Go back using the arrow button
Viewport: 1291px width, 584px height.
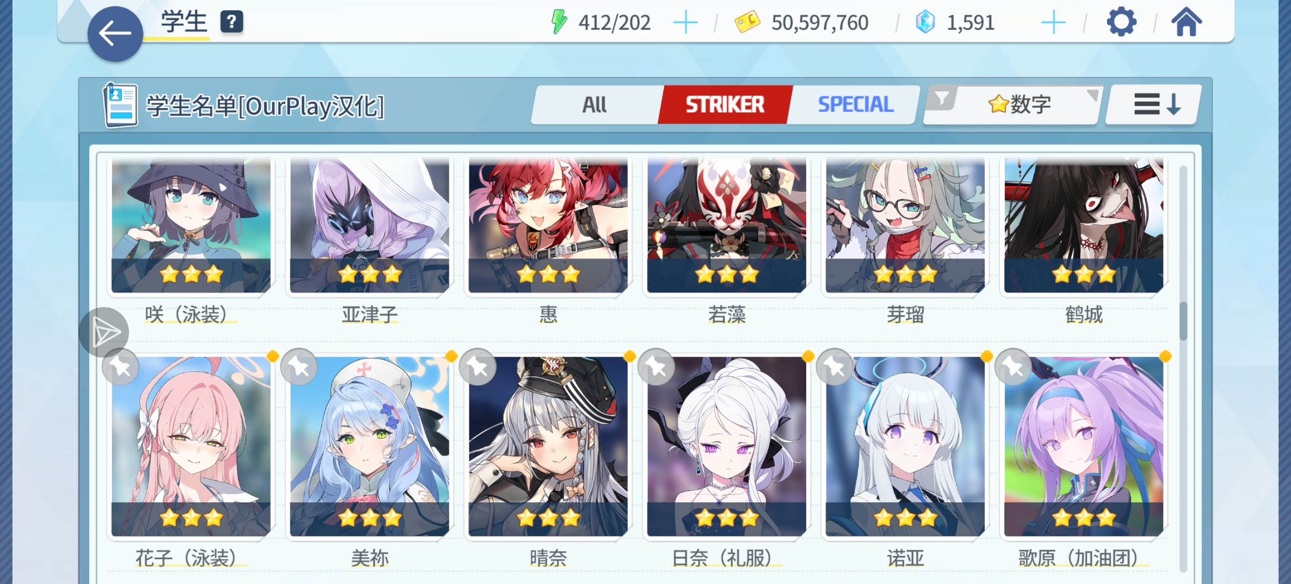(x=115, y=34)
